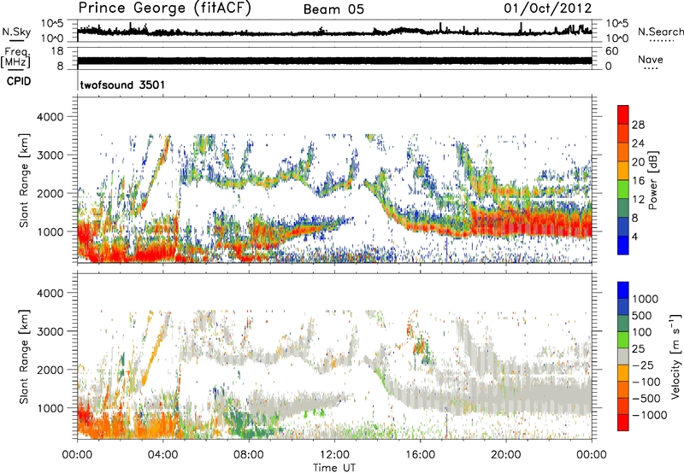Click the '2000' tick on the power panel
The image size is (684, 473).
50,193
